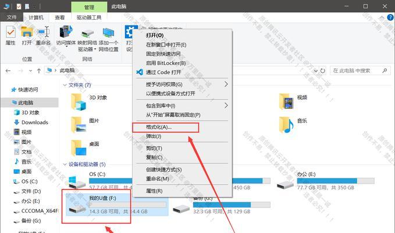Click the refresh button in address bar
The height and width of the screenshot is (233, 395).
coord(323,71)
